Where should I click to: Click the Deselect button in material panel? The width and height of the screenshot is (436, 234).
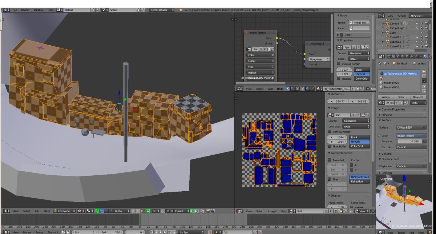pyautogui.click(x=418, y=97)
